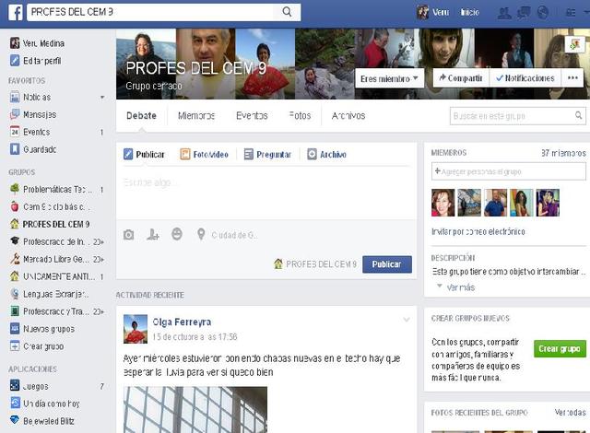
Task: Open the three-dots more options menu
Action: pos(572,77)
